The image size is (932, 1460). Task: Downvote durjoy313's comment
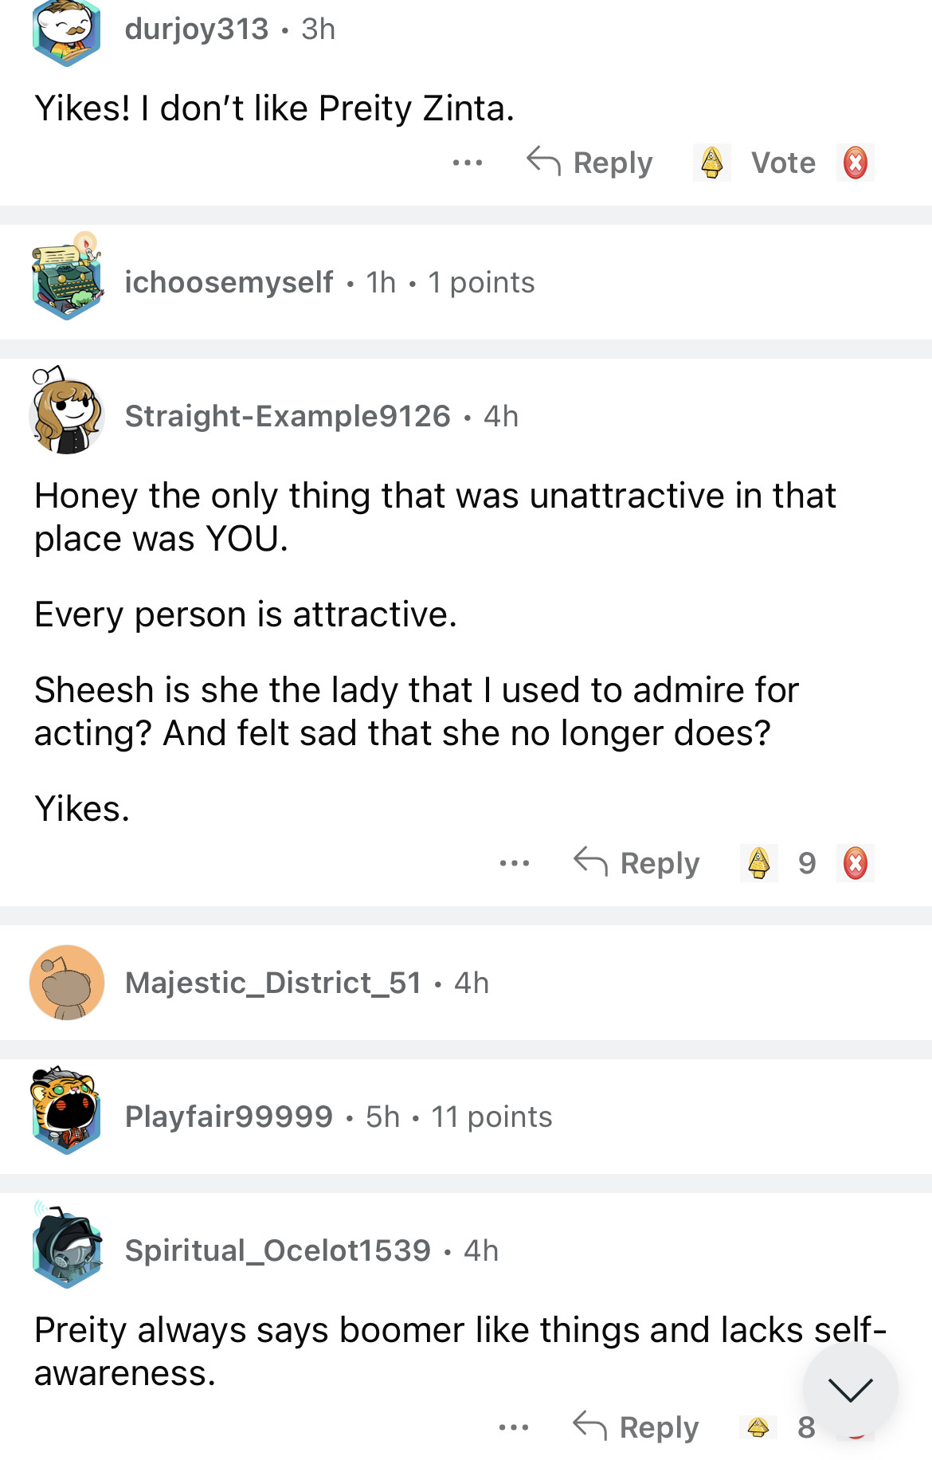click(855, 163)
